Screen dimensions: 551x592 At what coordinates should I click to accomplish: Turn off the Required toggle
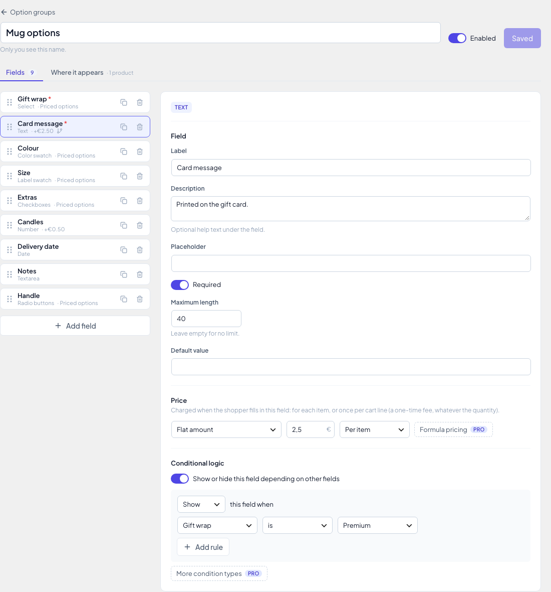(180, 284)
